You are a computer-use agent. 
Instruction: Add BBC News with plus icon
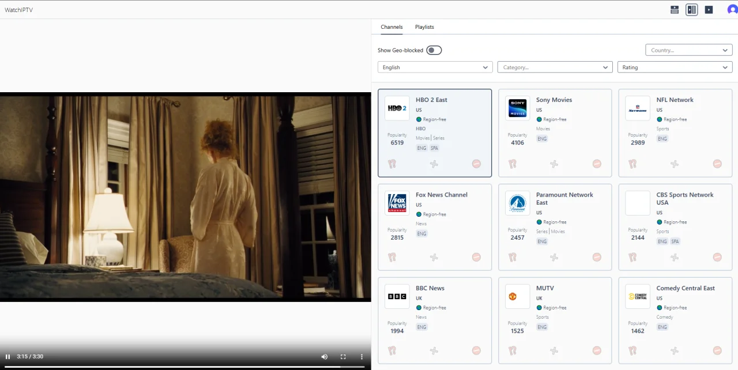[434, 350]
